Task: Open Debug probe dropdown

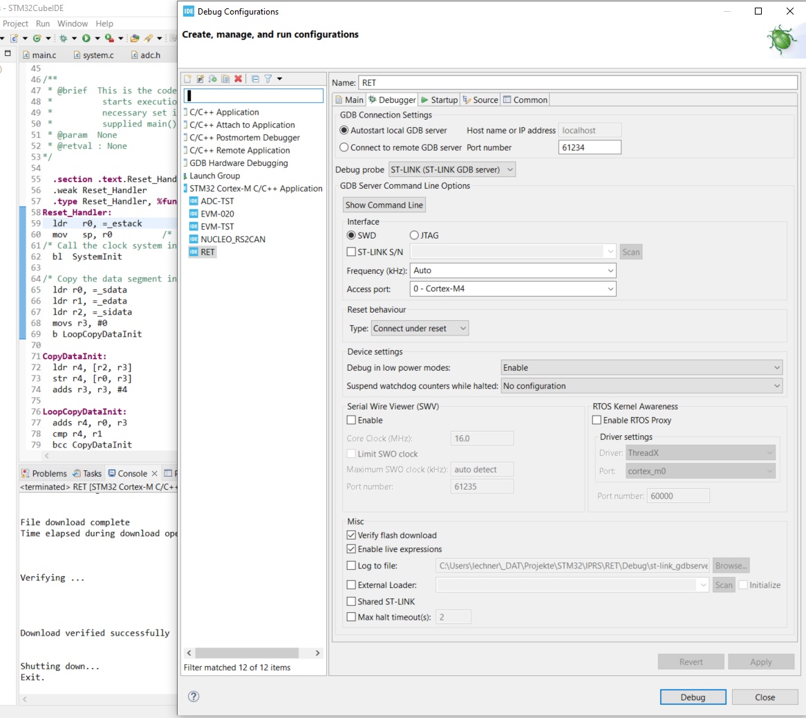Action: click(x=451, y=169)
